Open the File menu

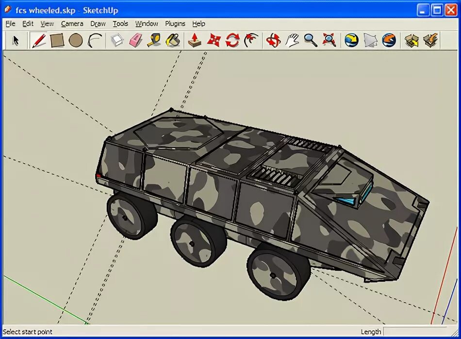point(10,23)
